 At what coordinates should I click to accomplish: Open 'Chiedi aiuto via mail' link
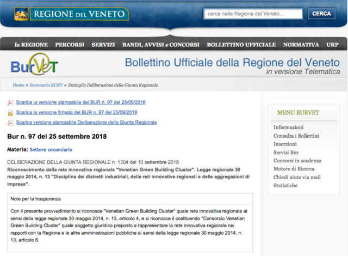point(297,178)
